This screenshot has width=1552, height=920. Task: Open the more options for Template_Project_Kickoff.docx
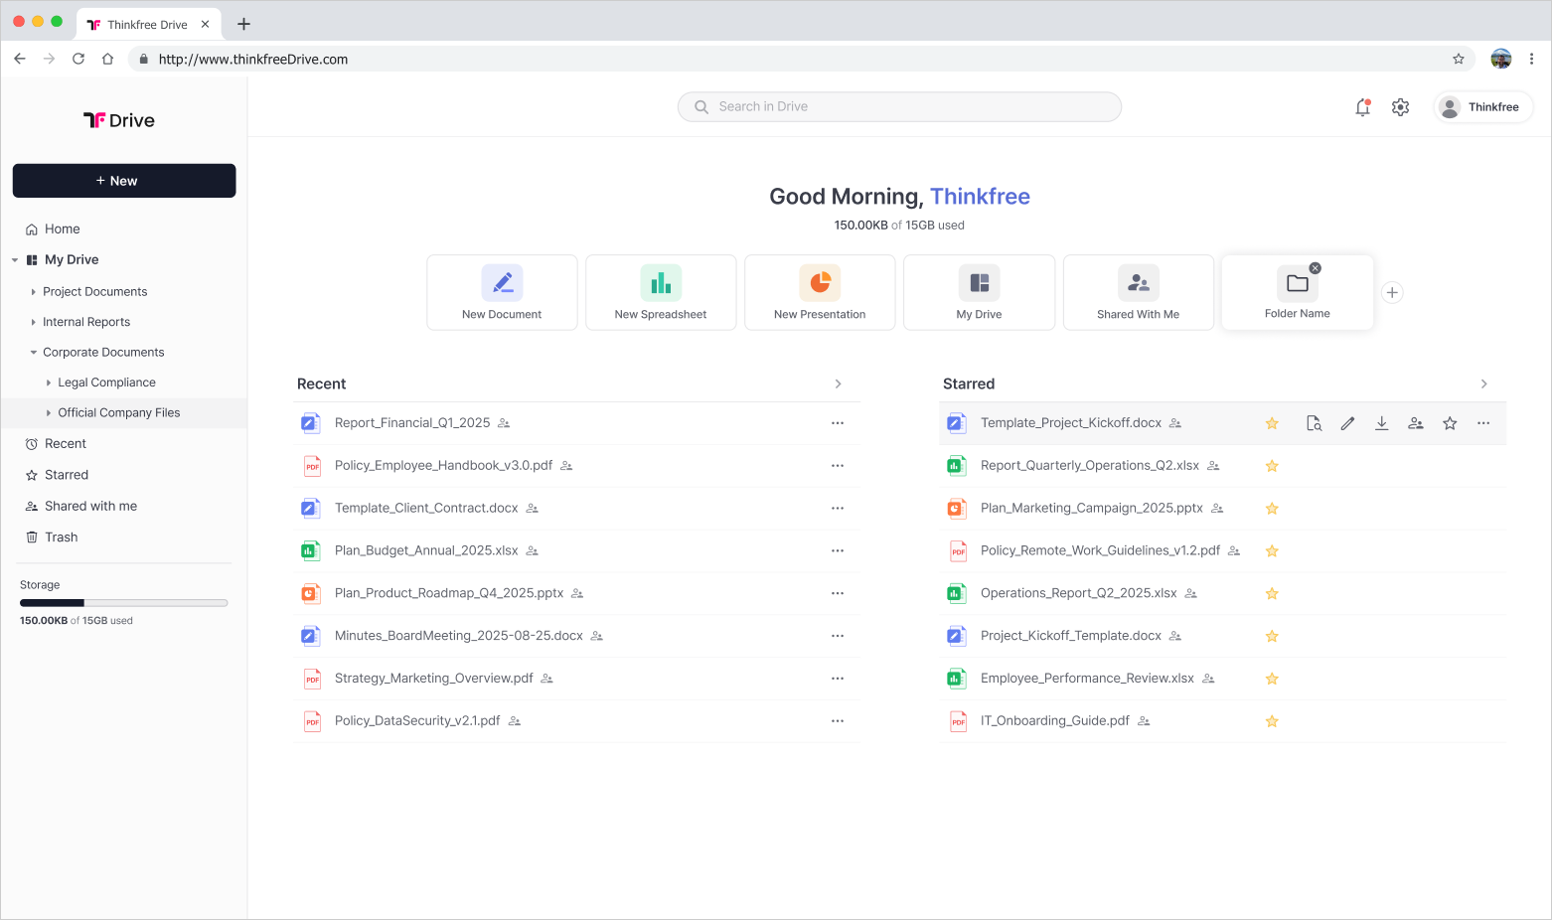pos(1483,423)
